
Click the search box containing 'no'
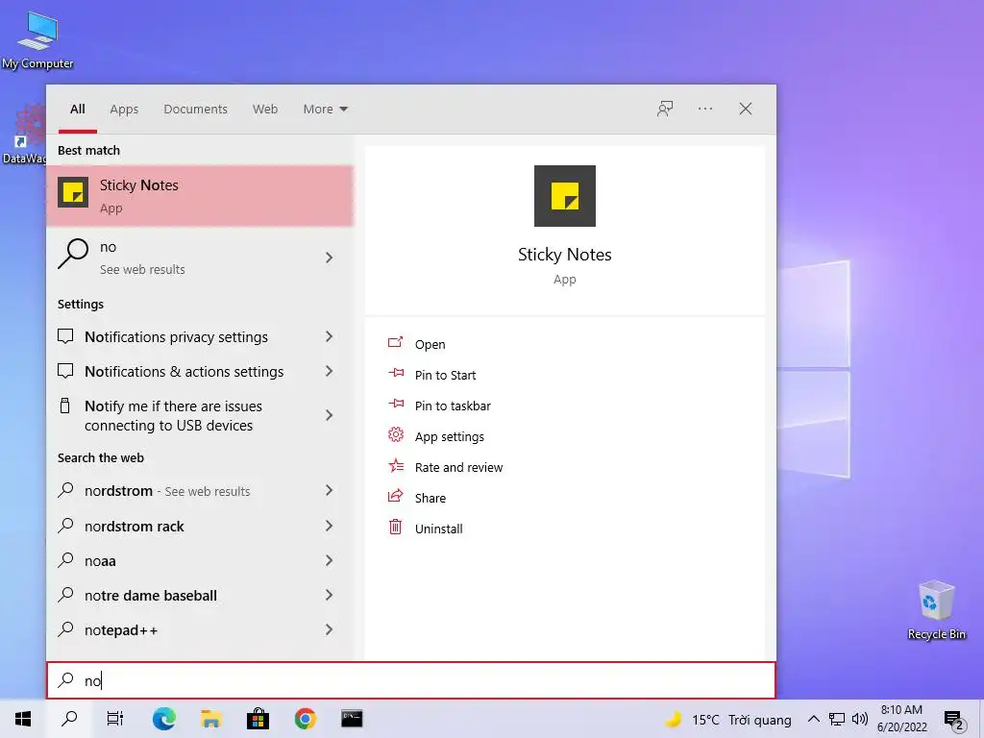411,680
